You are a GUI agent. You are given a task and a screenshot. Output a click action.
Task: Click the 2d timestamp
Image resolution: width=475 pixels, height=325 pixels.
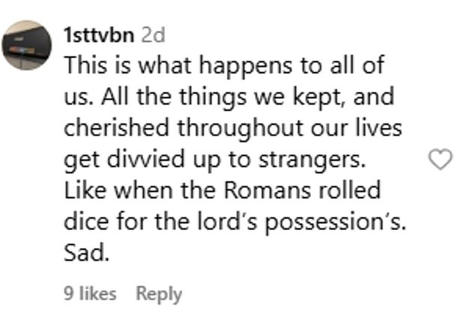tap(153, 34)
